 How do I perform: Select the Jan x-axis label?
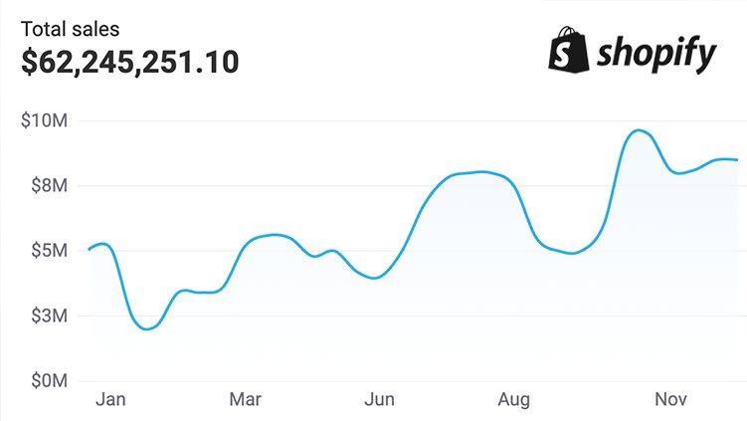click(110, 399)
